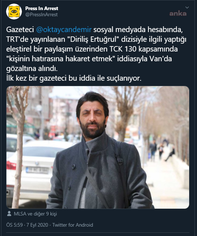Open the @PressInArrest handle

pos(41,15)
